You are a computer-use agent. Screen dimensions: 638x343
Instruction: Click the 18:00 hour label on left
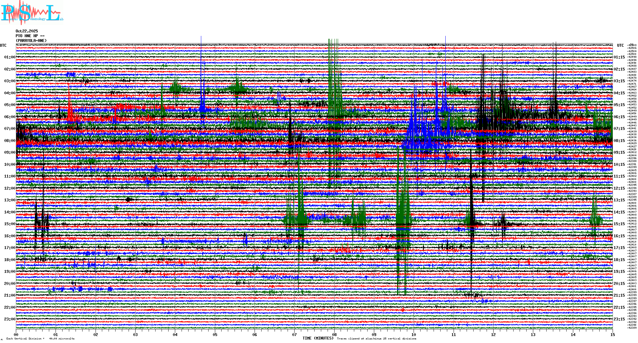(x=10, y=260)
